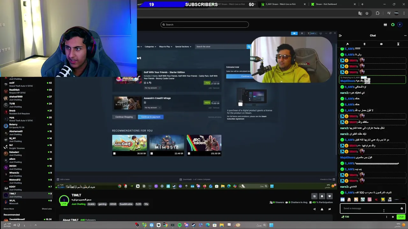The image size is (408, 229).
Task: Click the magnifier button in Steam store search
Action: (249, 47)
